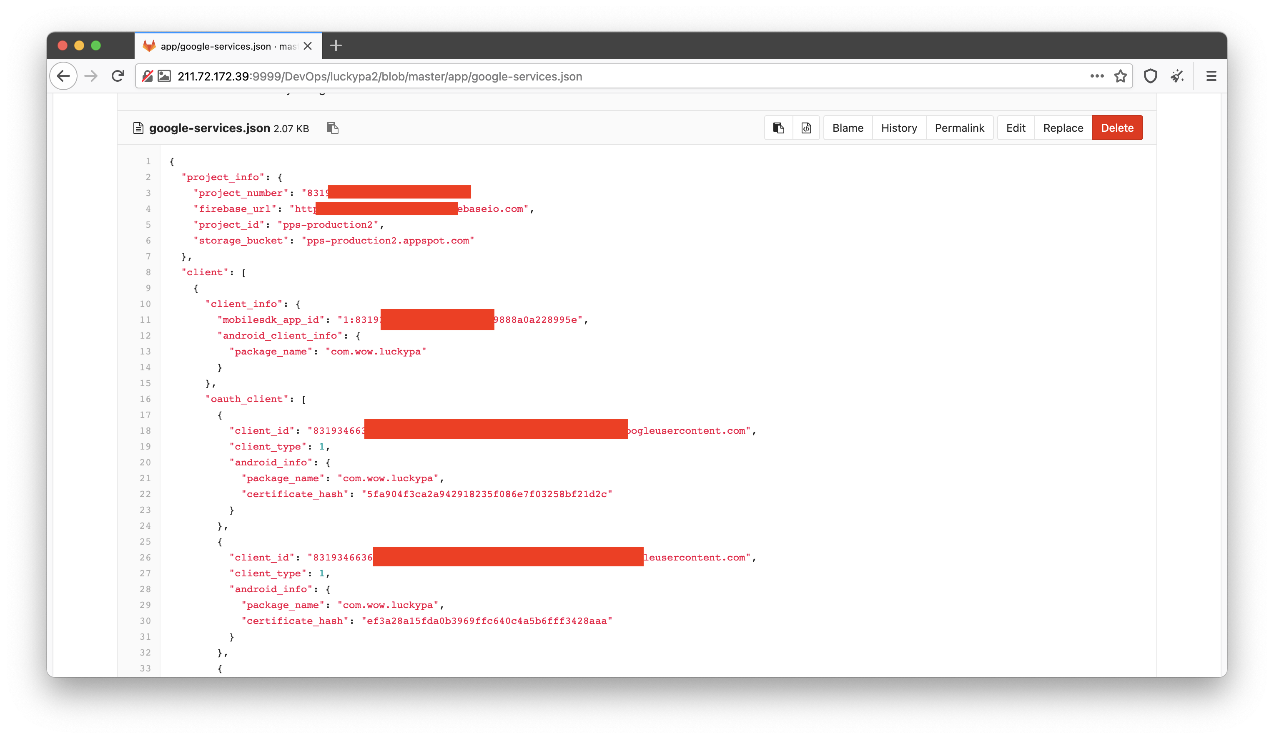This screenshot has height=739, width=1274.
Task: Copy file contents using toolbar clipboard button
Action: coord(779,128)
